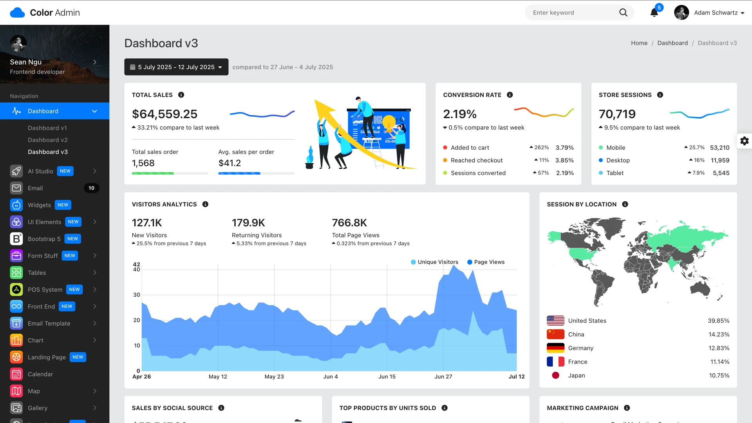
Task: Open the notifications bell
Action: [x=654, y=13]
